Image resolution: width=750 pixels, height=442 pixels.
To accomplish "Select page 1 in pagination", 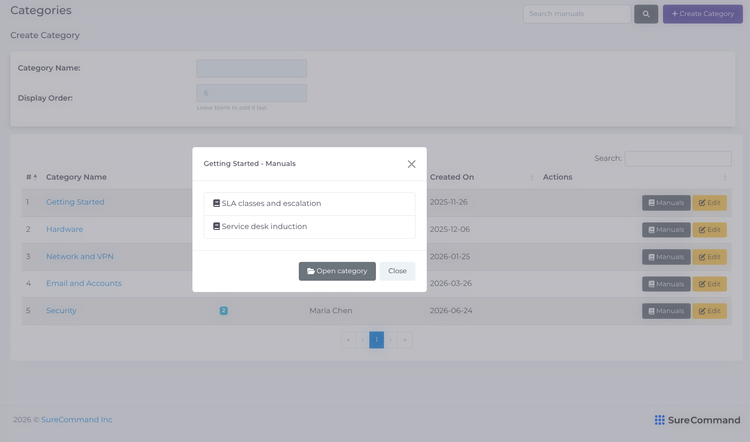I will (376, 340).
